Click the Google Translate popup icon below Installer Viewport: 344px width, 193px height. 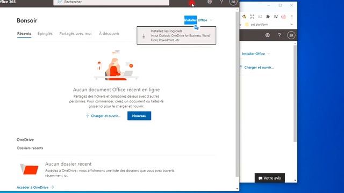[196, 27]
